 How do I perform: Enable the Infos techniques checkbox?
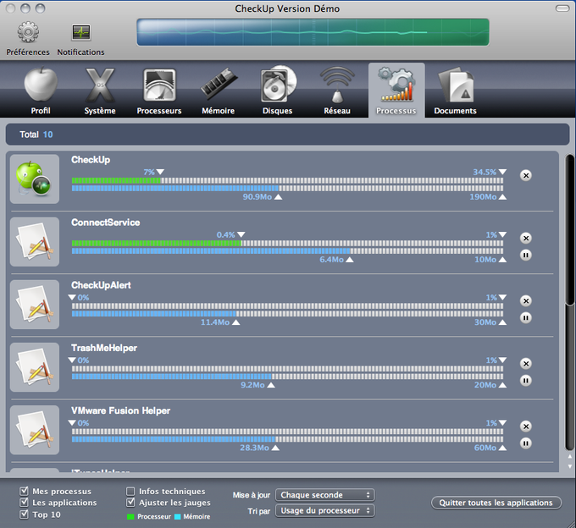pos(130,491)
